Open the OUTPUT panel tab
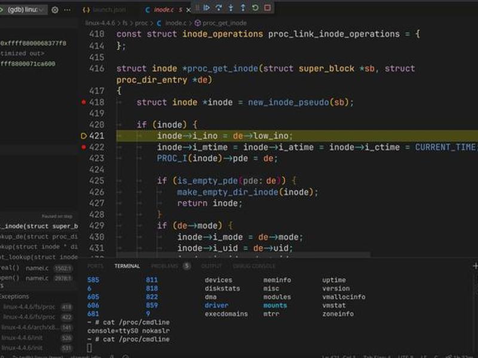 tap(212, 266)
